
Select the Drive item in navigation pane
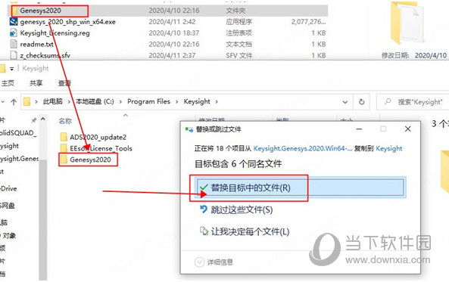(8, 188)
